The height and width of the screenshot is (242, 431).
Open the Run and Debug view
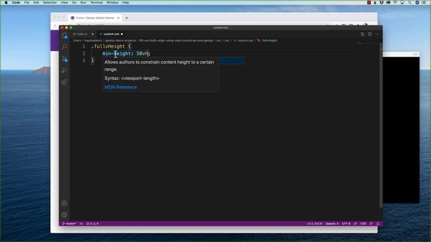coord(65,71)
